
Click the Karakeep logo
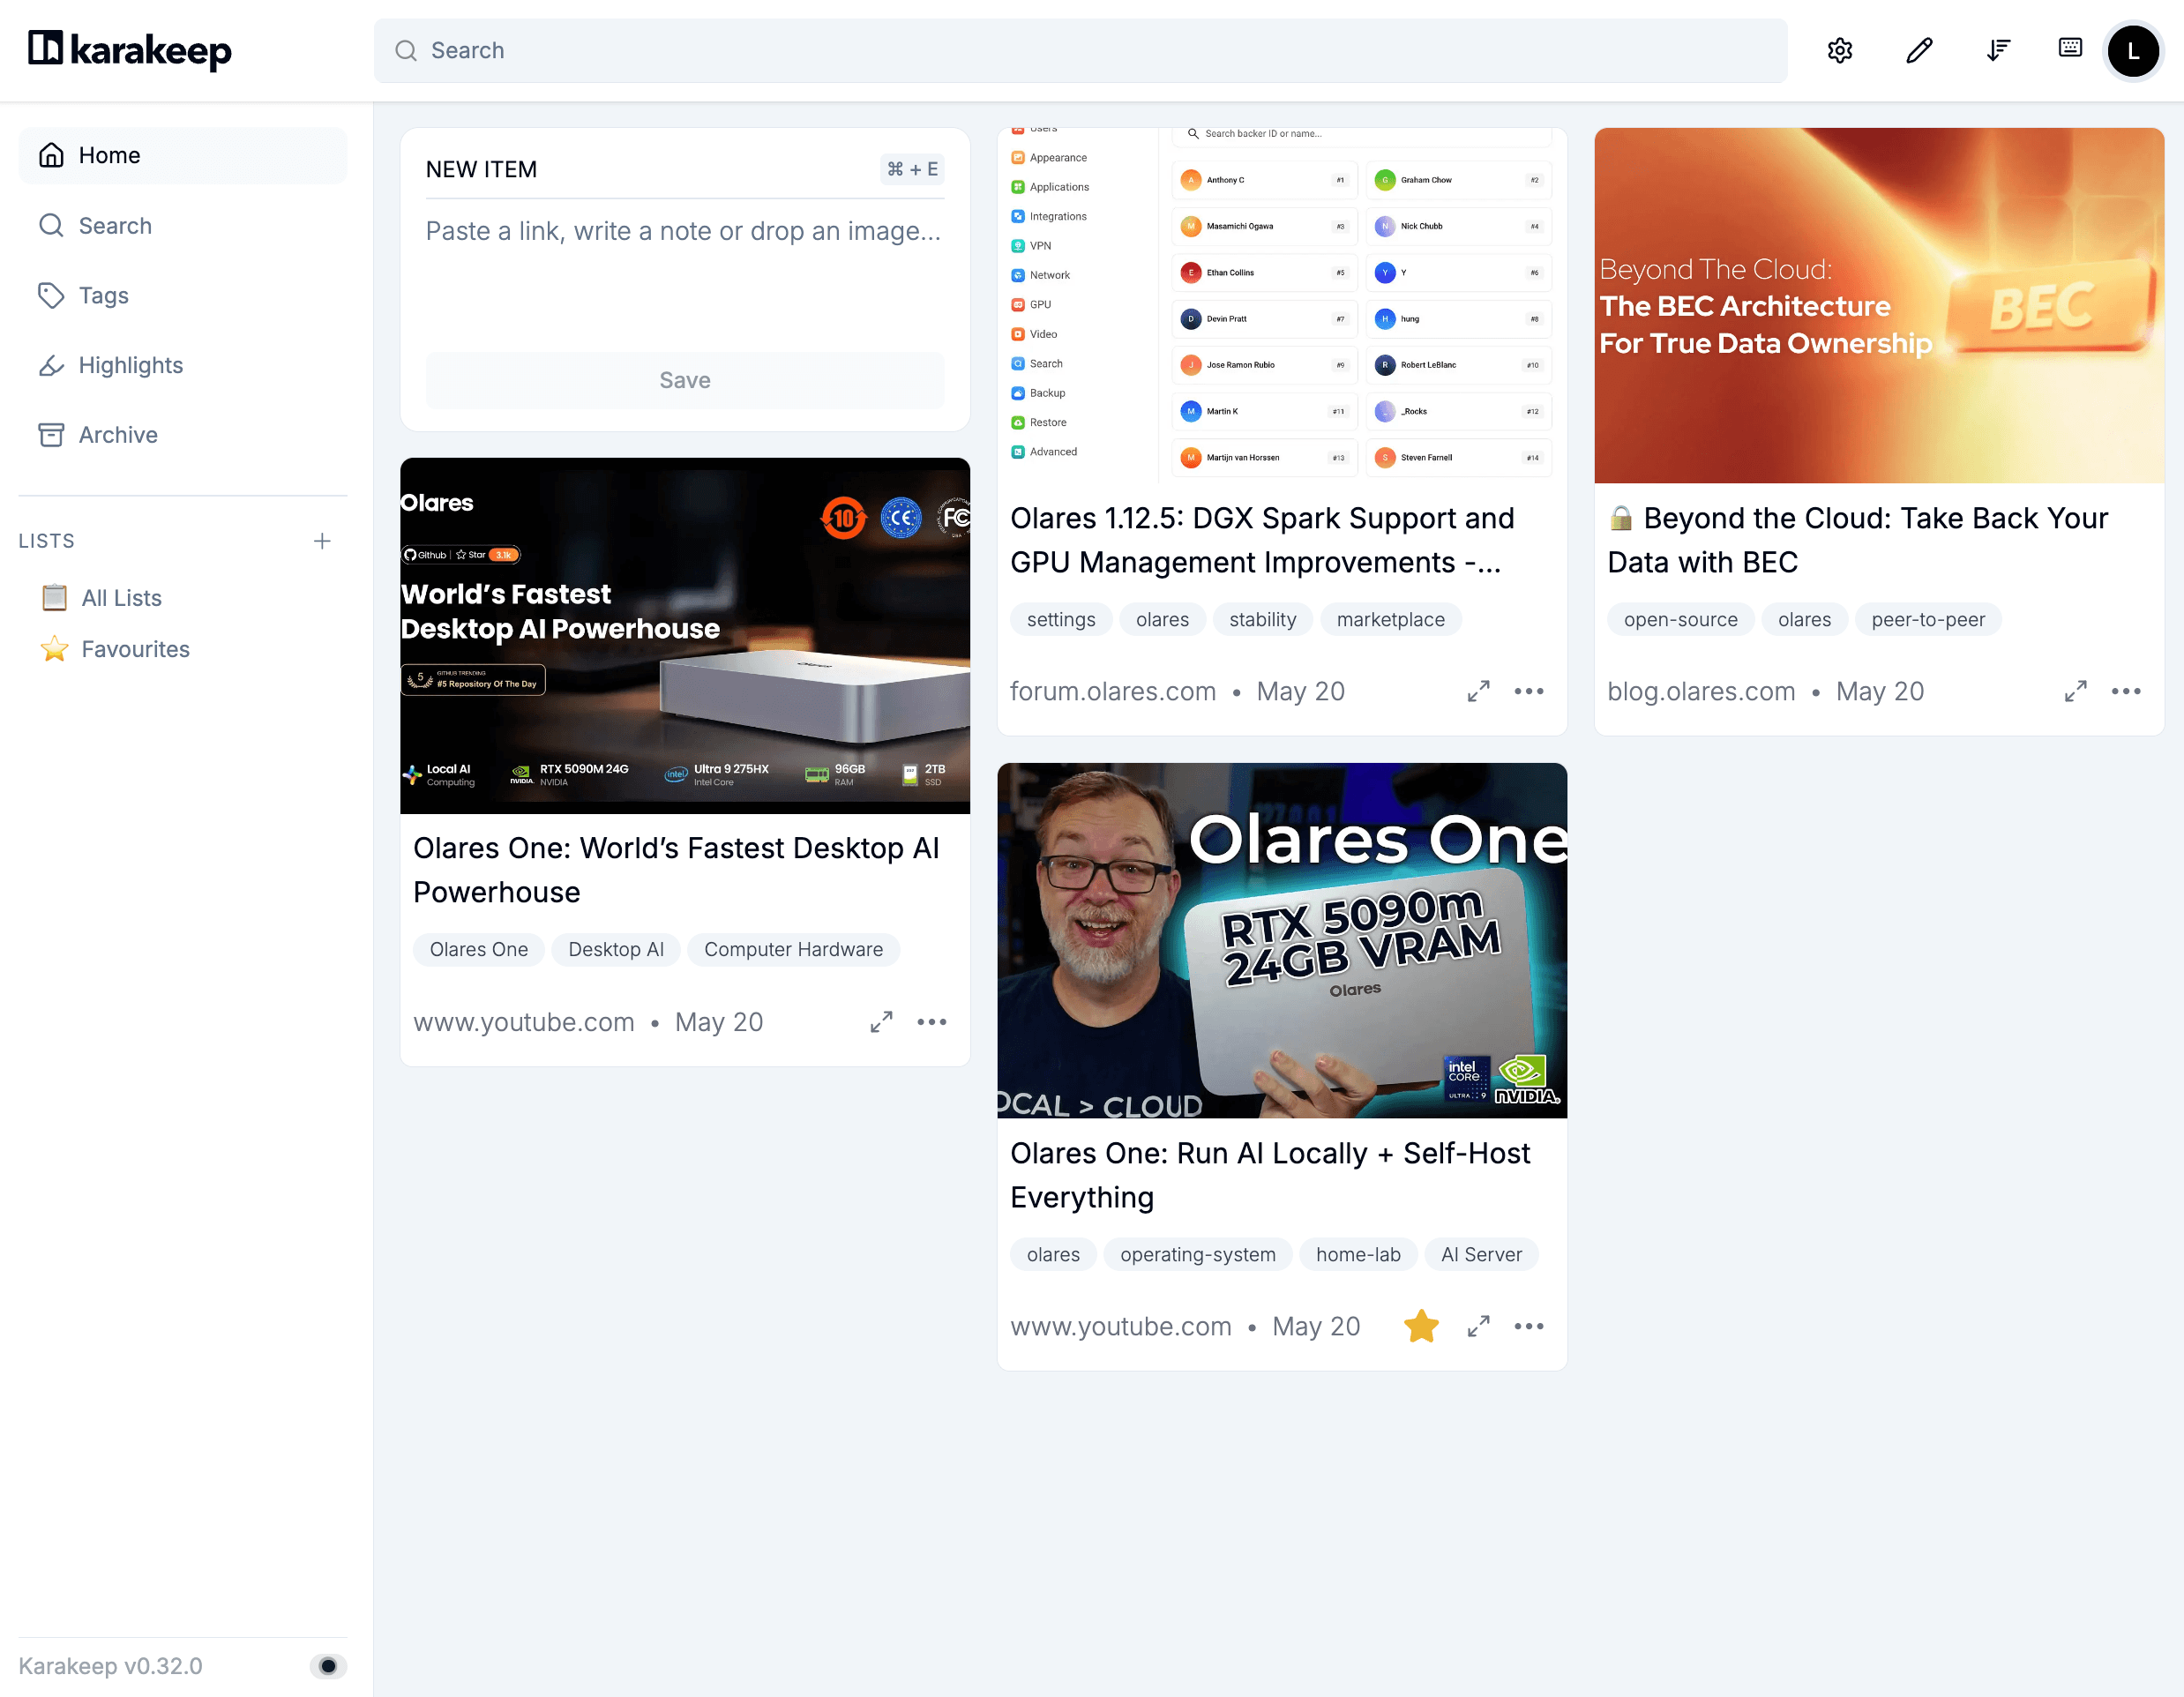(x=130, y=50)
